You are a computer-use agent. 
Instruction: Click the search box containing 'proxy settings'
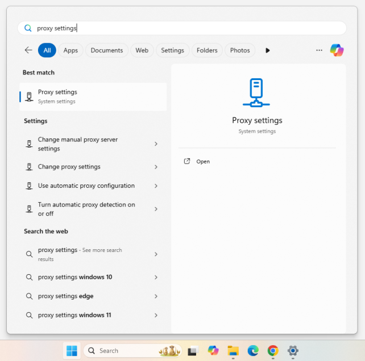182,28
